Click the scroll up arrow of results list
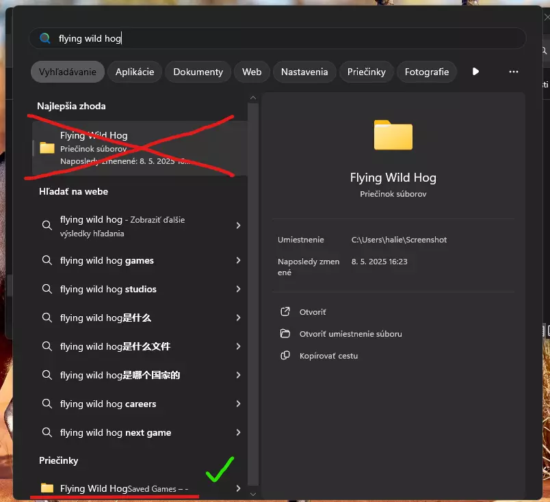 pyautogui.click(x=253, y=98)
